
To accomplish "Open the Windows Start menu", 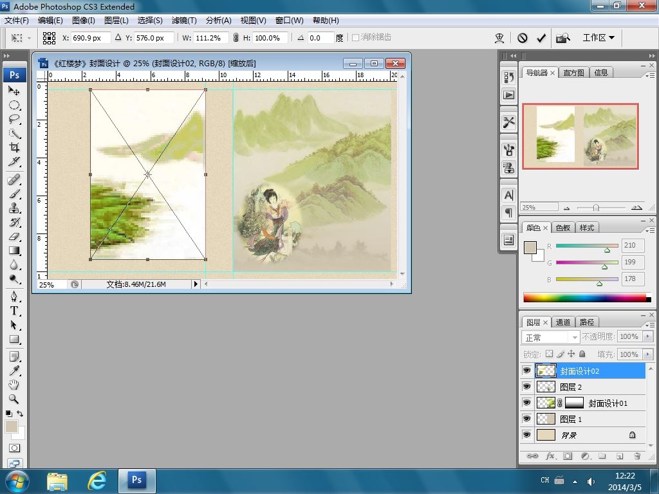I will pos(17,481).
